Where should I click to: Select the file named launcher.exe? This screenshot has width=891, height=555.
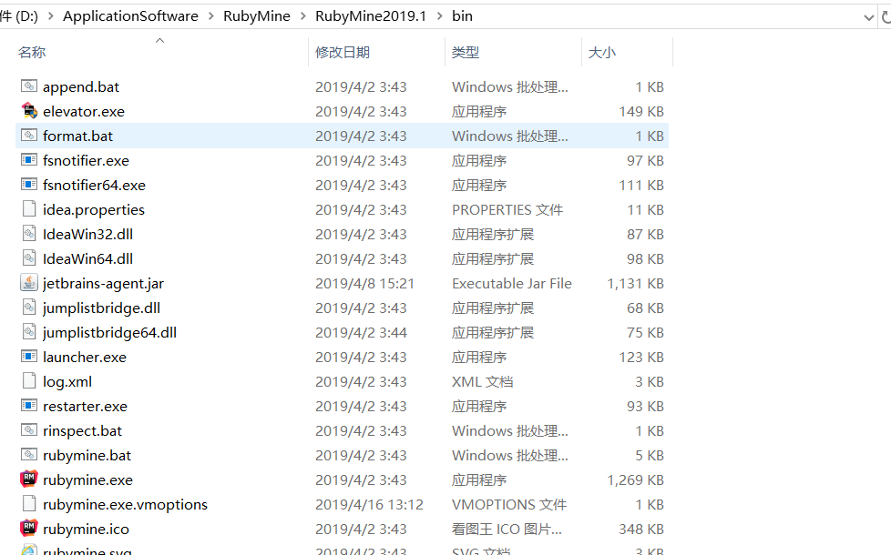[x=84, y=357]
